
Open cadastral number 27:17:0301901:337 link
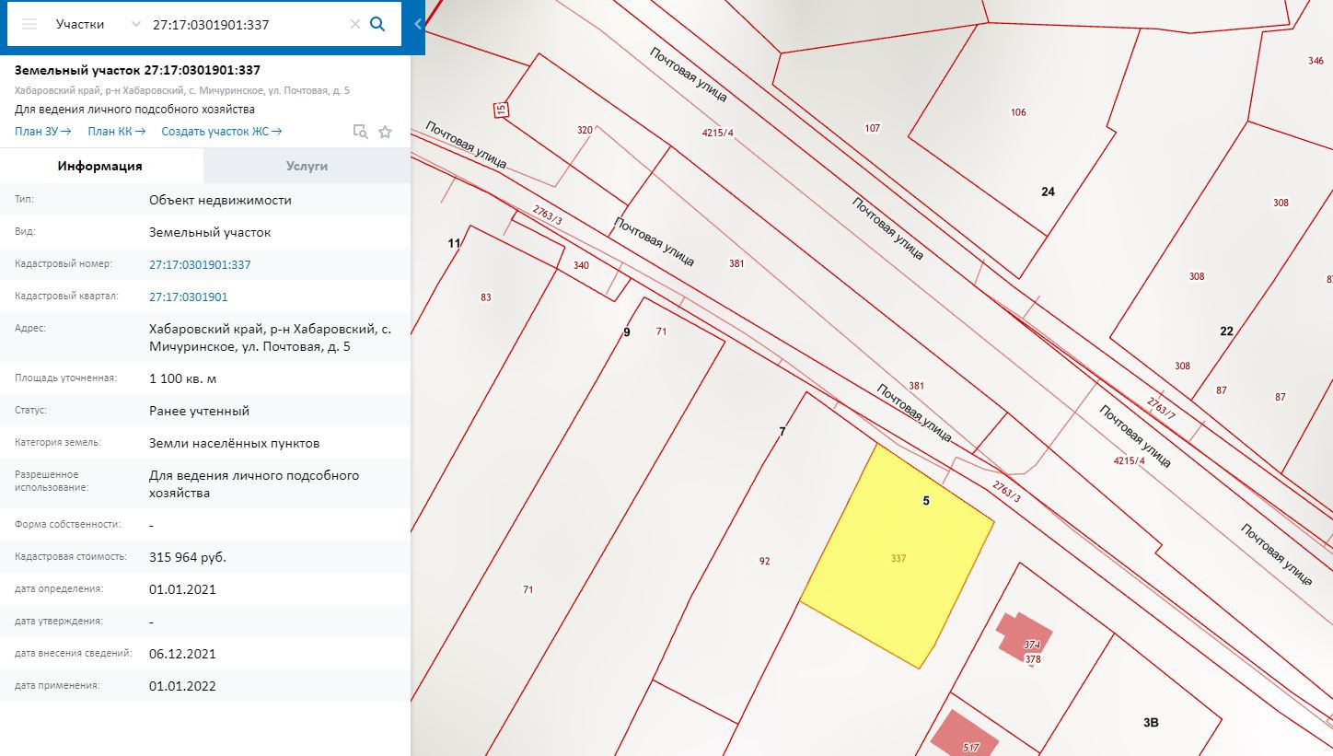200,264
